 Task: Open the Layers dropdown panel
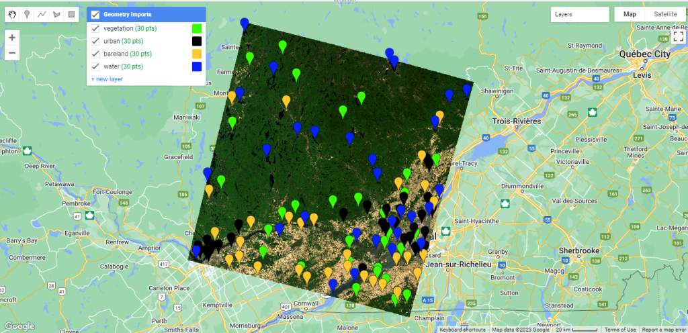tap(580, 14)
